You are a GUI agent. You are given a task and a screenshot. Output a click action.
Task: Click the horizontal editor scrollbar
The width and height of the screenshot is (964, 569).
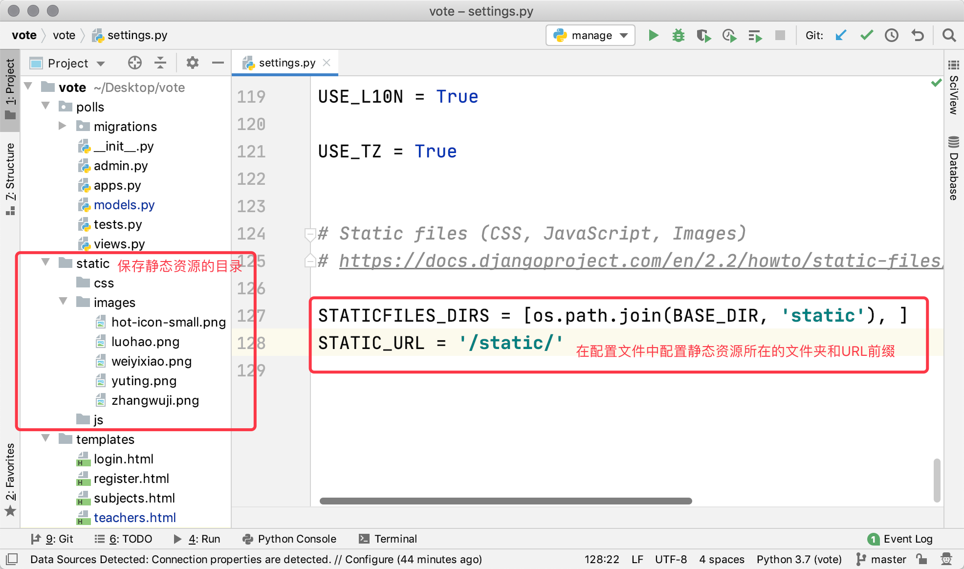[505, 501]
